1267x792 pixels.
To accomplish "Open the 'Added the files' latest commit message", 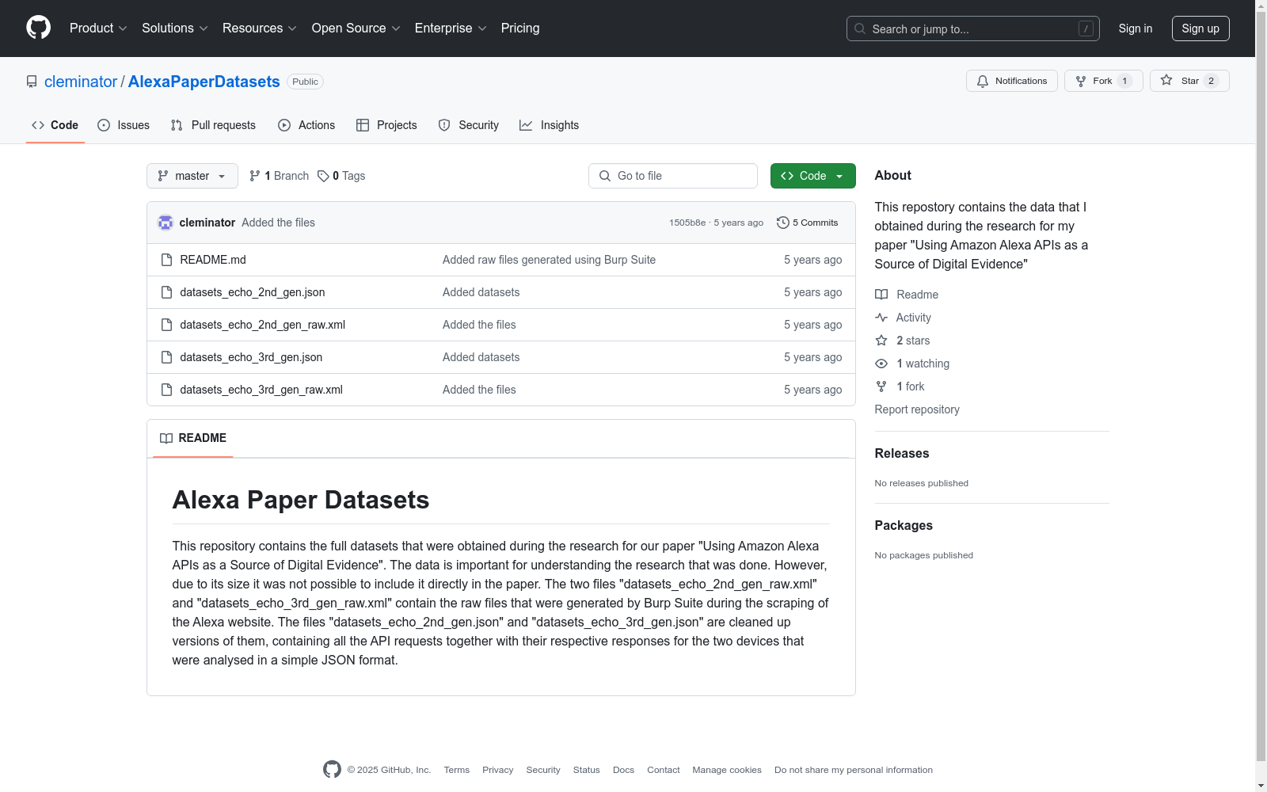I will [278, 223].
